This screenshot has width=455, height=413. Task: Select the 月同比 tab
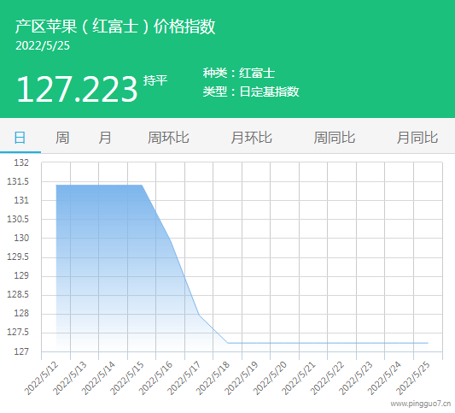(x=417, y=138)
